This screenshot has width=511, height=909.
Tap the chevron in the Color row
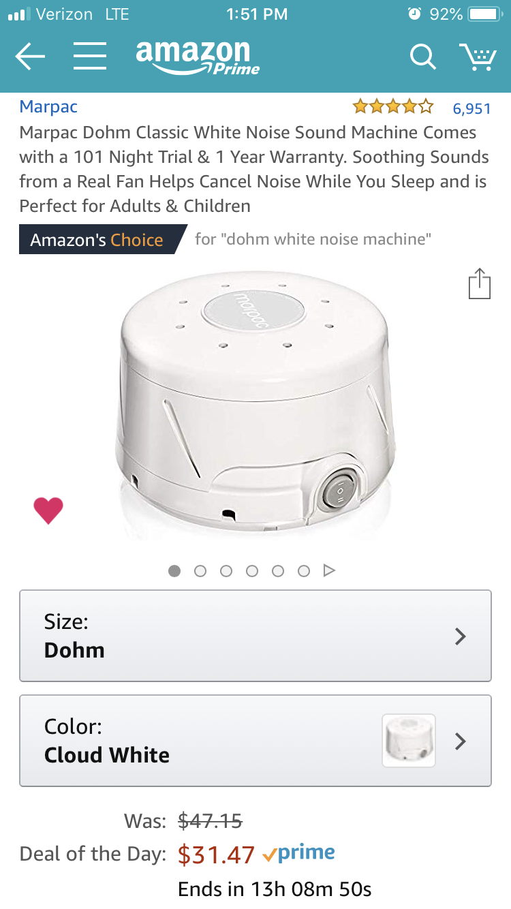[x=461, y=741]
